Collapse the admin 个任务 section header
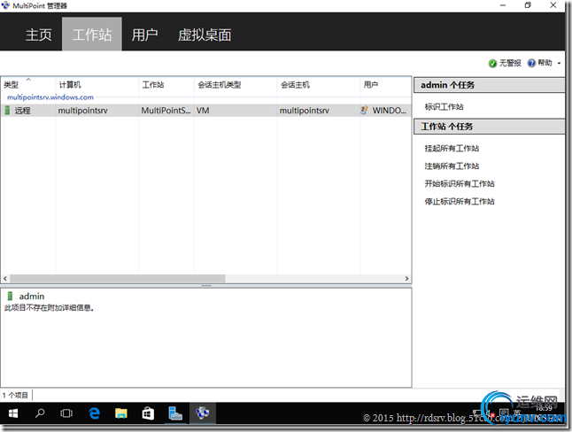The width and height of the screenshot is (572, 432). 489,85
